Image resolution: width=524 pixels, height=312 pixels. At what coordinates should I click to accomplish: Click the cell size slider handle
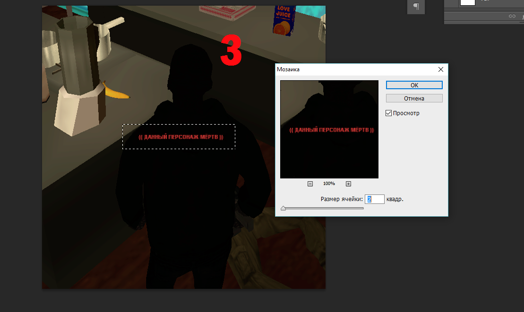(x=283, y=208)
